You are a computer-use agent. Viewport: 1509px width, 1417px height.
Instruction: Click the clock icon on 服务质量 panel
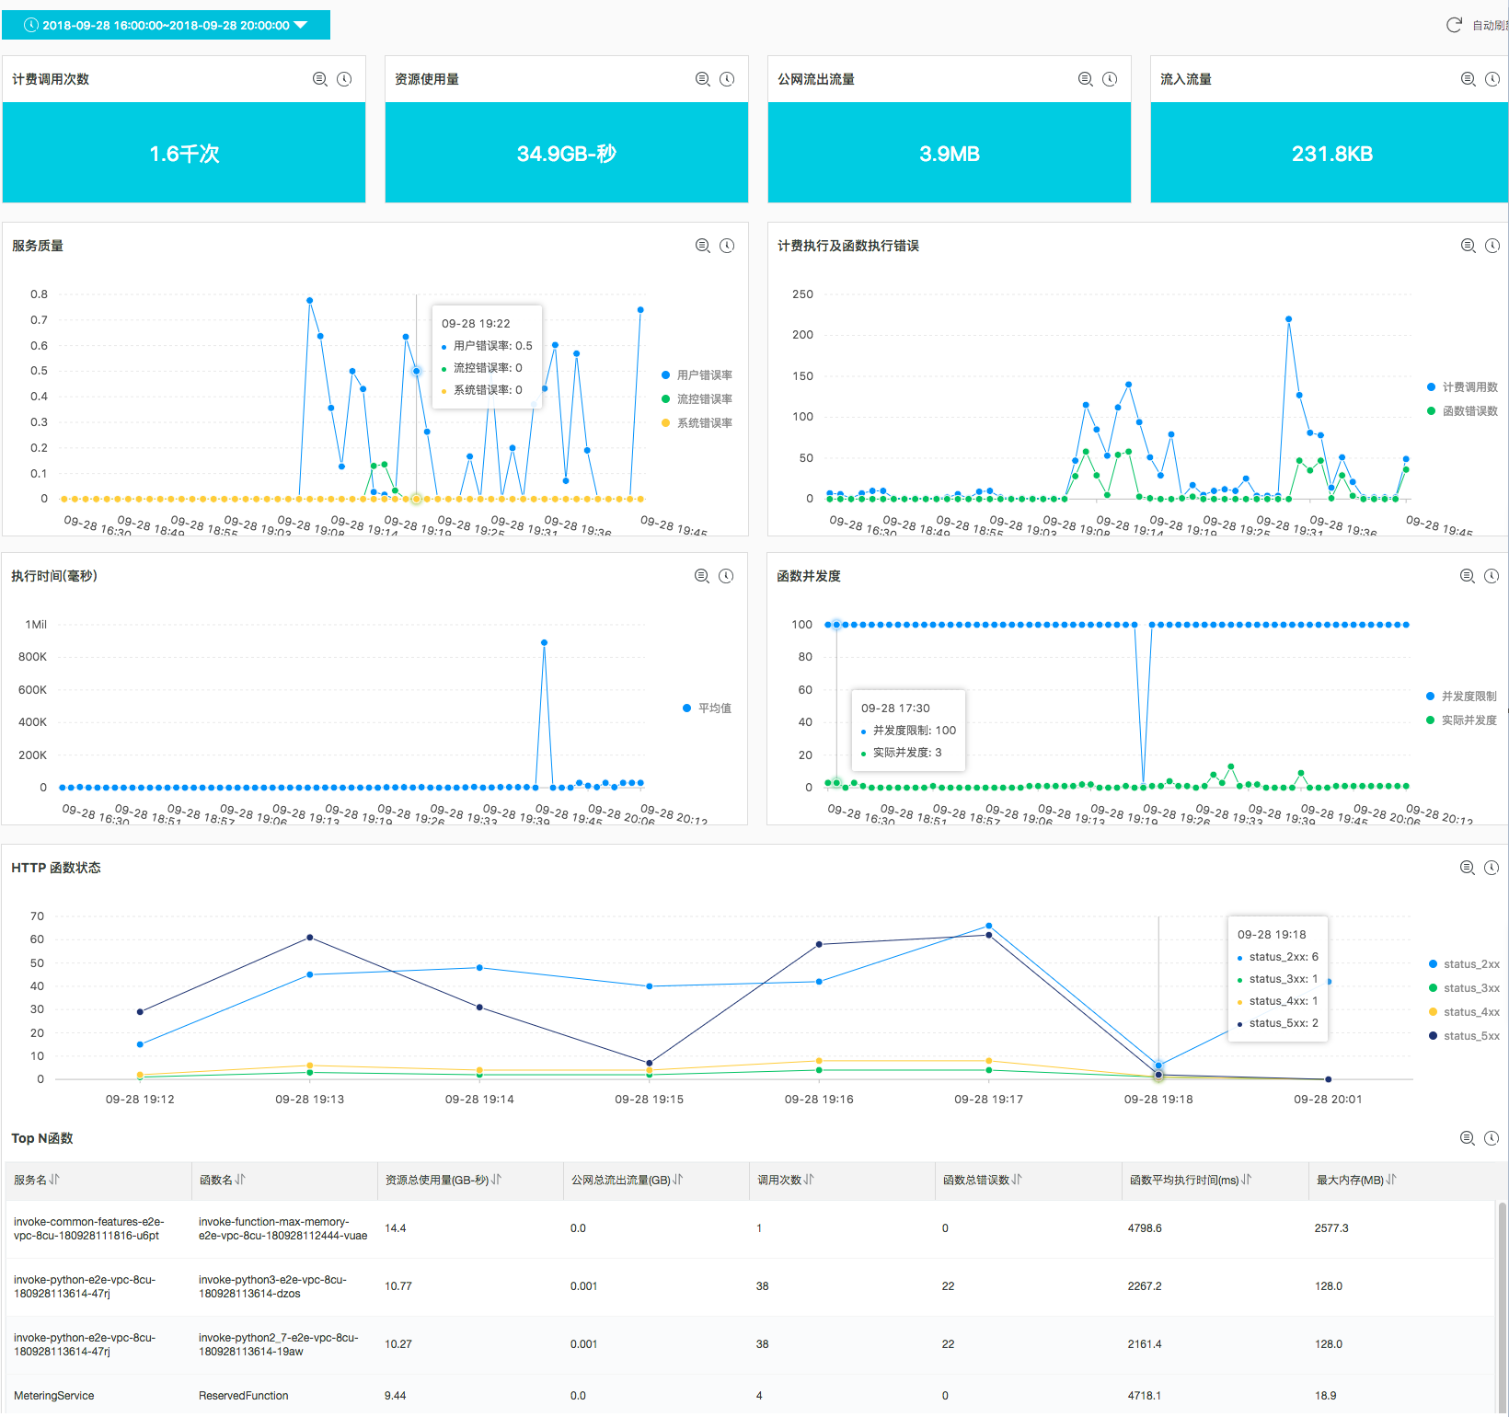click(727, 246)
